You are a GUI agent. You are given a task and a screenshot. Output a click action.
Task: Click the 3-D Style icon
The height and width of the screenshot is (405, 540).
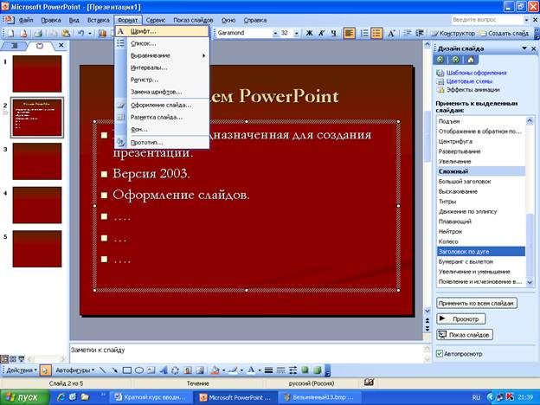tap(318, 370)
